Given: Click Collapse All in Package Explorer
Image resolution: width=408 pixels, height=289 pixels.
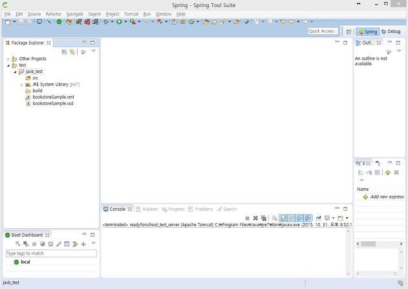Looking at the screenshot, I should pyautogui.click(x=64, y=52).
